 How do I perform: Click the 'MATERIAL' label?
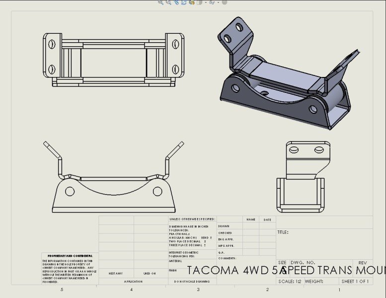[175, 261]
